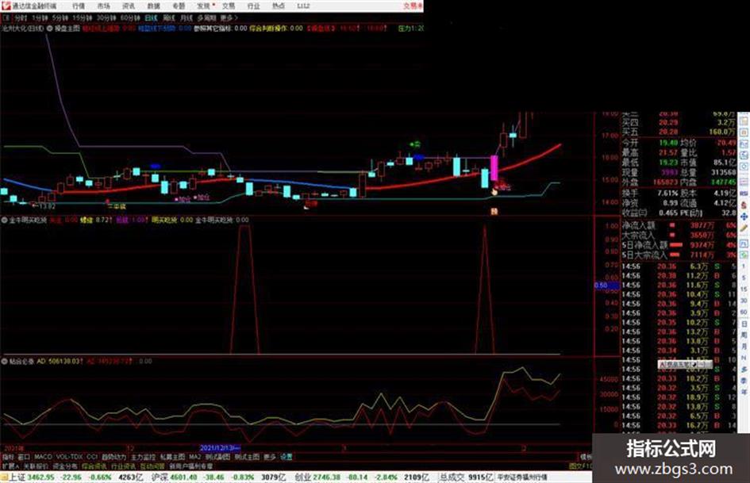Select period 30 in right sidebar
Viewport: 750px width, 483px height.
744,301
